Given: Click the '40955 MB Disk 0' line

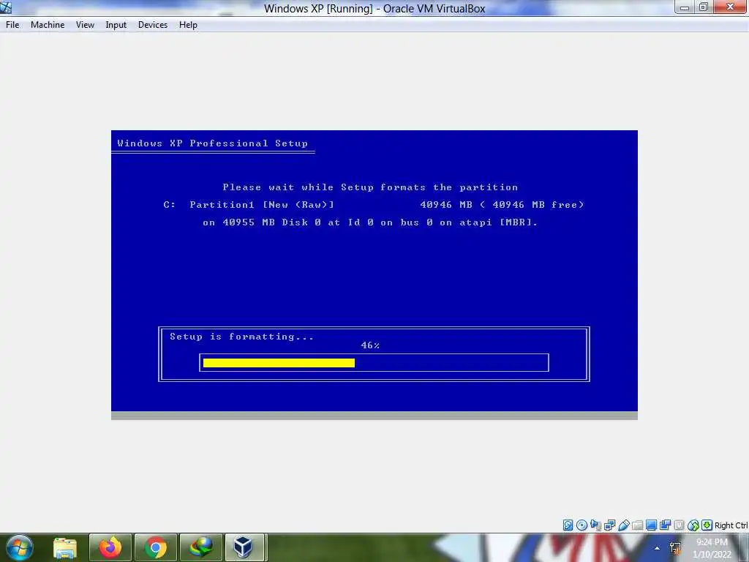Looking at the screenshot, I should pyautogui.click(x=370, y=222).
